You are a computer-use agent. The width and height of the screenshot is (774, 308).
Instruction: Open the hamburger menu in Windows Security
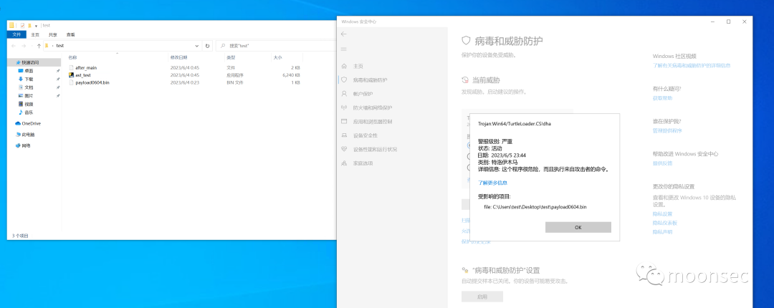coord(344,49)
